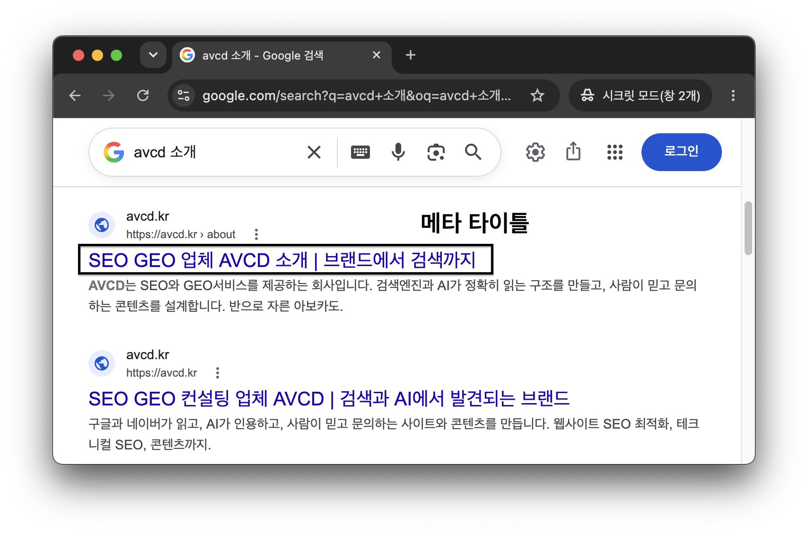Clear the search query with X
Viewport: 808px width, 534px height.
coord(314,152)
